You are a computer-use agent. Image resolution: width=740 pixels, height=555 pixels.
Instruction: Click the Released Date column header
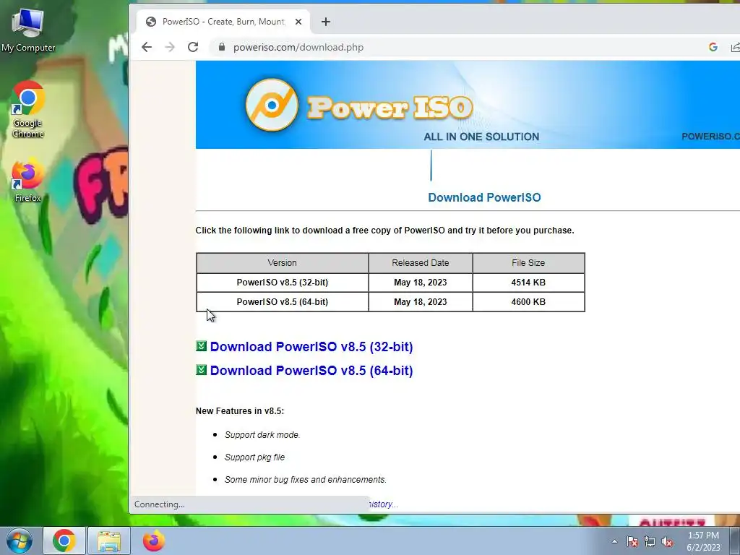[x=420, y=263]
